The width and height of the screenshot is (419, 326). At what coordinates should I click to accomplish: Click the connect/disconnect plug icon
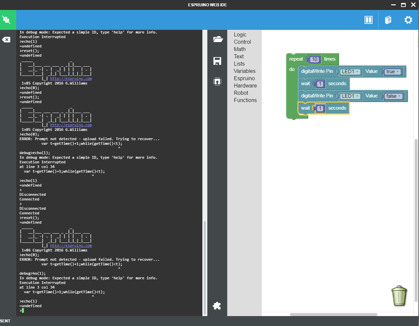point(6,20)
